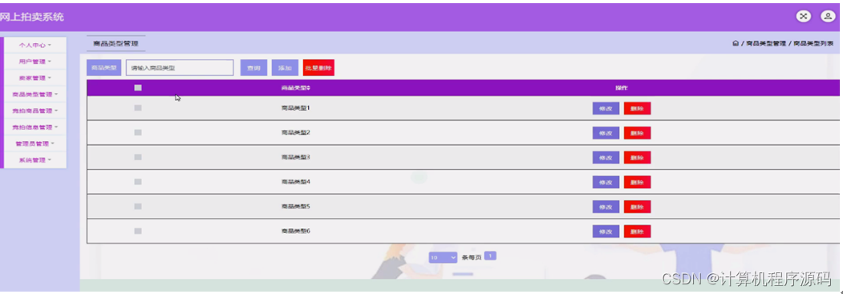The height and width of the screenshot is (294, 843).
Task: Click 商品类型列表 in the breadcrumb
Action: point(813,43)
